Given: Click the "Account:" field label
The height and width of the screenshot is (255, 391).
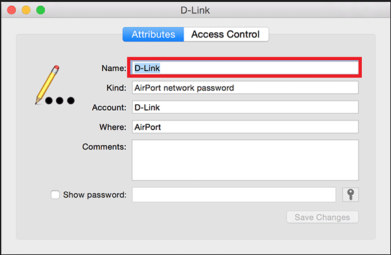Looking at the screenshot, I should click(109, 107).
